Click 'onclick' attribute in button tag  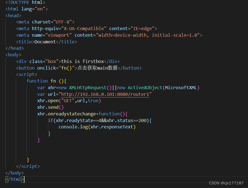click(x=46, y=68)
